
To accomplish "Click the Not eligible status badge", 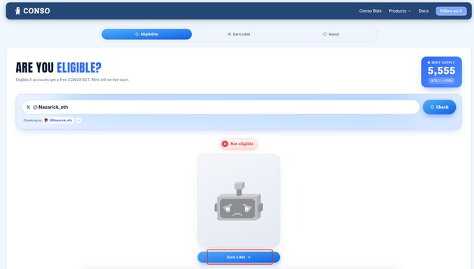I will (x=239, y=144).
